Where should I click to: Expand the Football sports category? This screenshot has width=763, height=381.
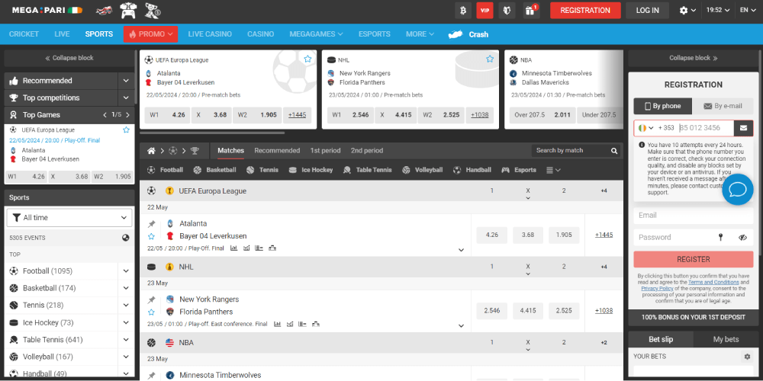(125, 271)
